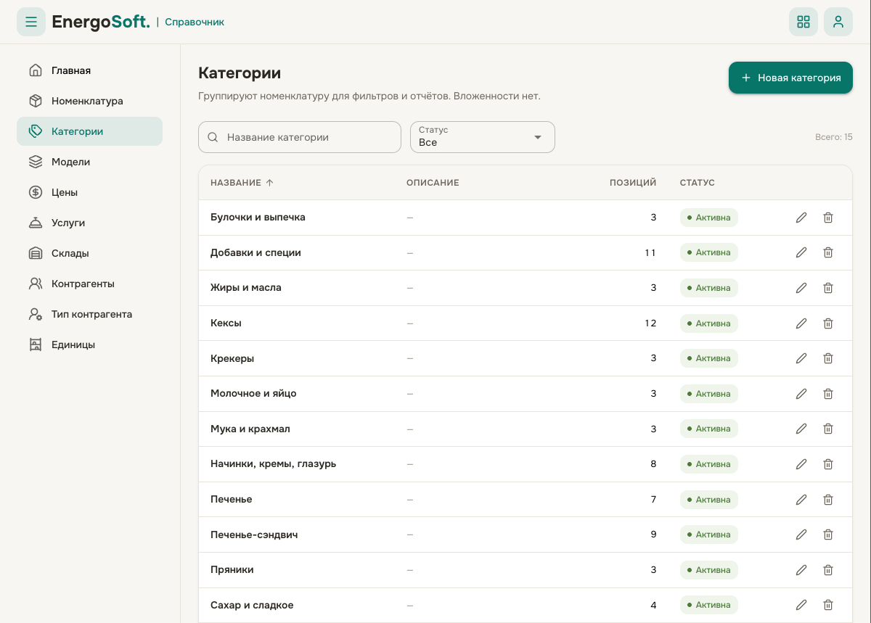The height and width of the screenshot is (623, 871).
Task: Click edit pencil for Булочки и выпечка
Action: pos(801,218)
